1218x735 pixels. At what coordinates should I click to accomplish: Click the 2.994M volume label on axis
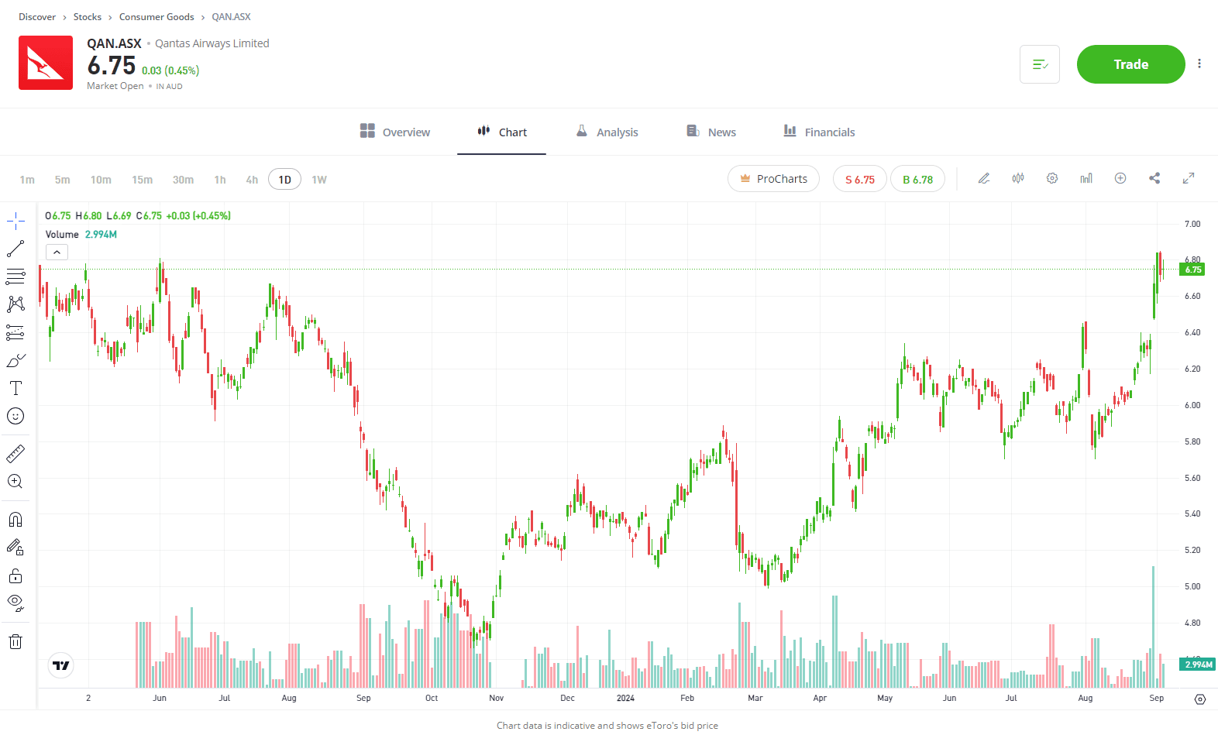pyautogui.click(x=1197, y=664)
